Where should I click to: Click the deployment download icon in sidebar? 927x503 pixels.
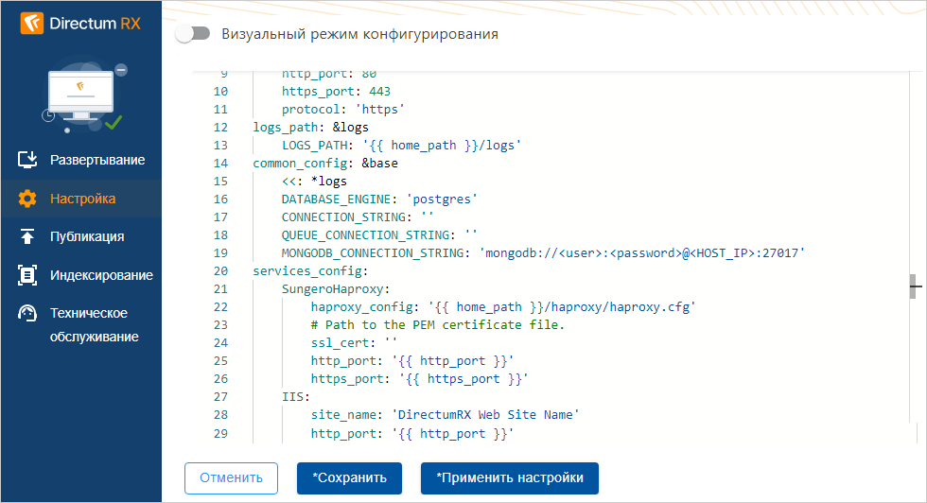pos(27,160)
